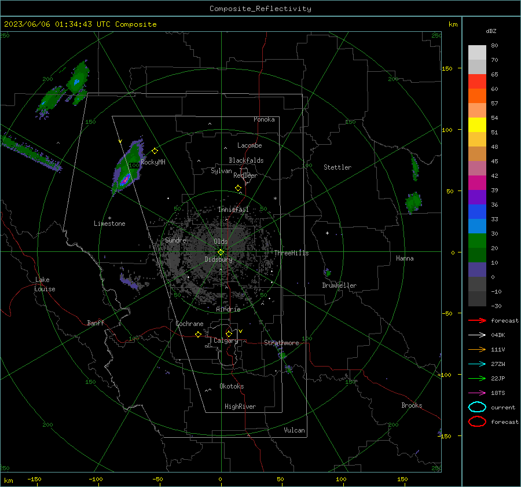Click the Okotoks town label
Viewport: 521px width, 487px height.
[232, 386]
